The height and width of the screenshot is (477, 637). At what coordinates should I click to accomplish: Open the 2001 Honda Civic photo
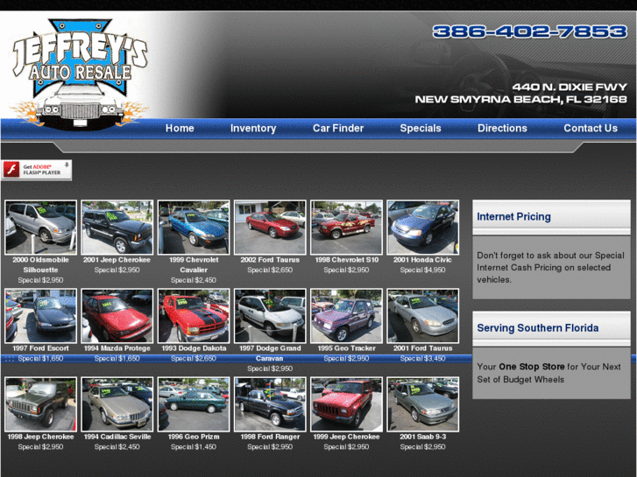(422, 228)
